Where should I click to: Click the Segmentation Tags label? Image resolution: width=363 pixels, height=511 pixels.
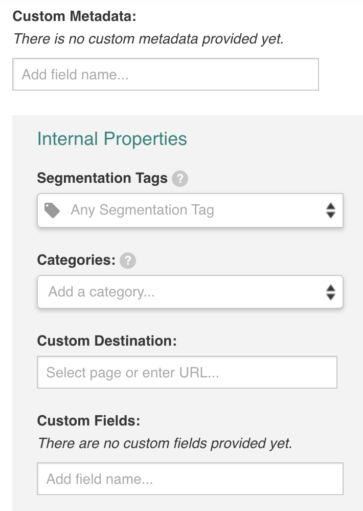(102, 178)
